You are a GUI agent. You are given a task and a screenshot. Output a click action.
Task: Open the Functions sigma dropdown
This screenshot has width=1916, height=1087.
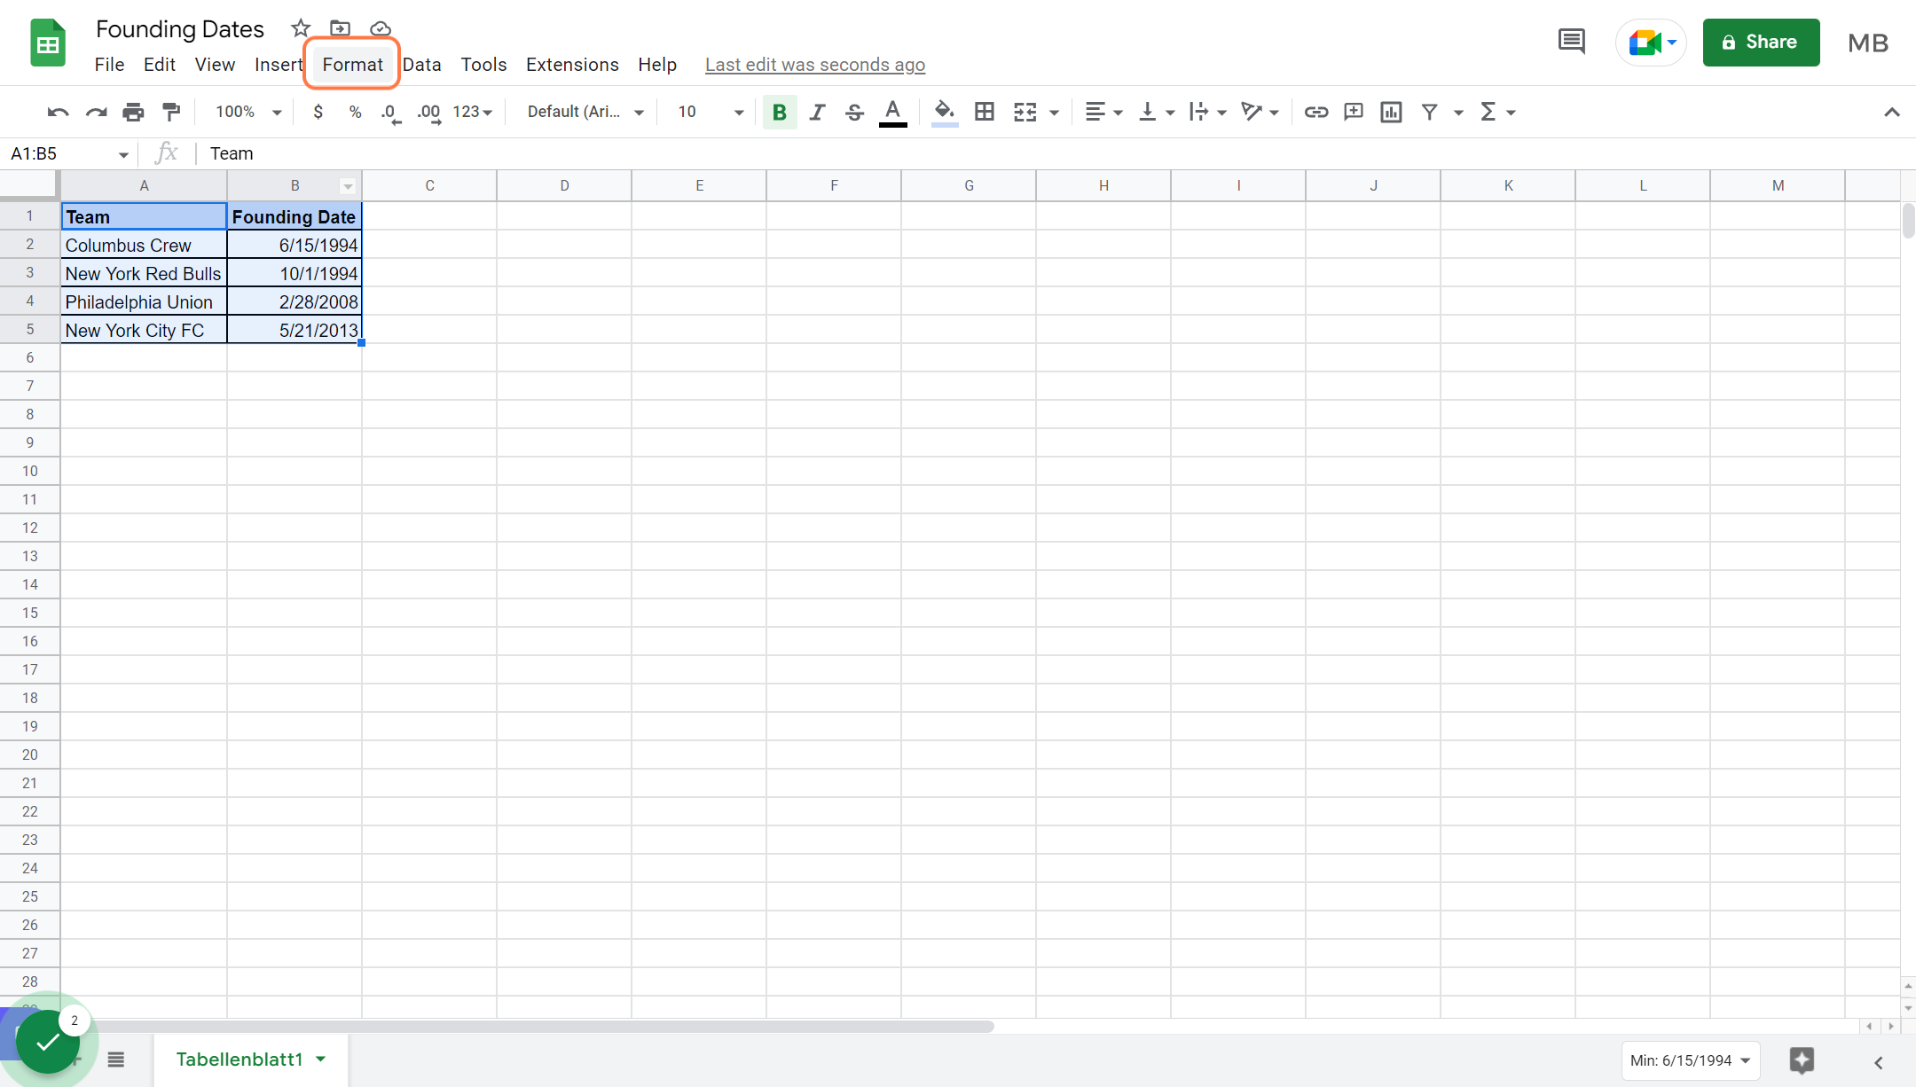(x=1497, y=112)
